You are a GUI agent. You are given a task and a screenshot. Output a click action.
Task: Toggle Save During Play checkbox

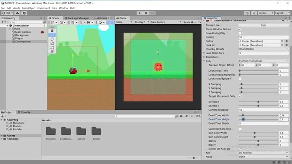pyautogui.click(x=240, y=33)
